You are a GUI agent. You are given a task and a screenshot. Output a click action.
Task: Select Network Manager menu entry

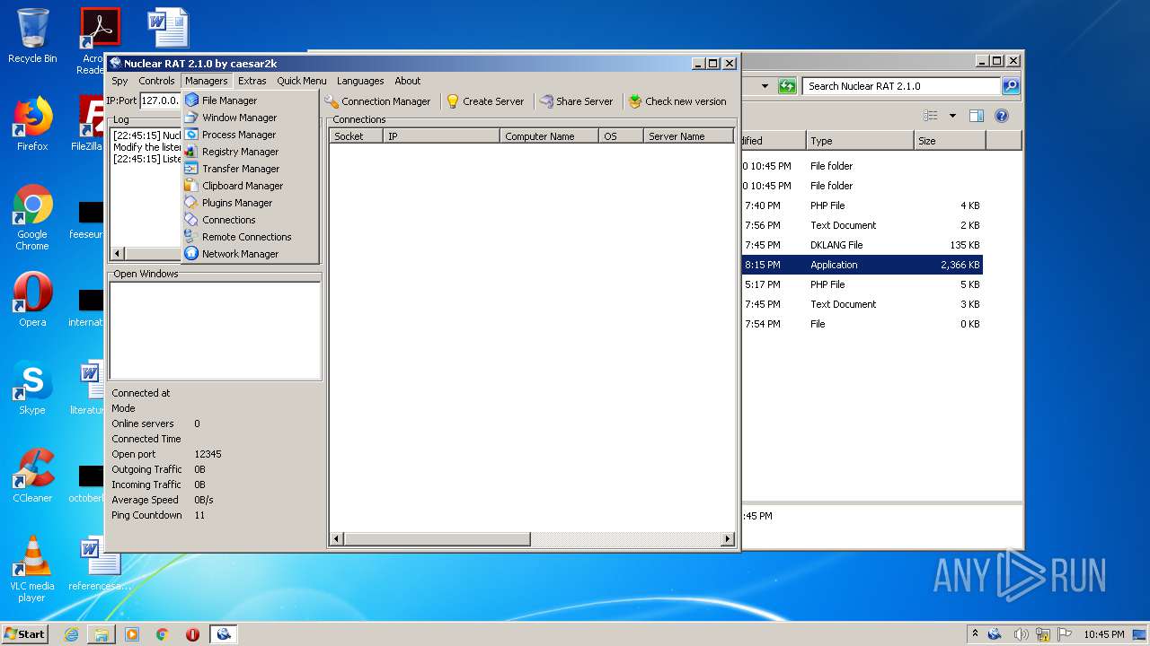[x=251, y=254]
